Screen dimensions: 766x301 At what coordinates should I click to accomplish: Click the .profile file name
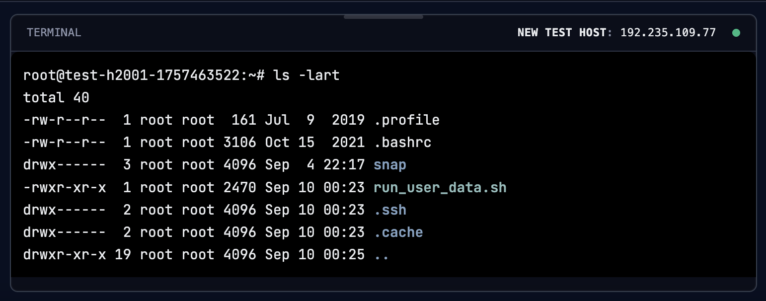point(406,120)
